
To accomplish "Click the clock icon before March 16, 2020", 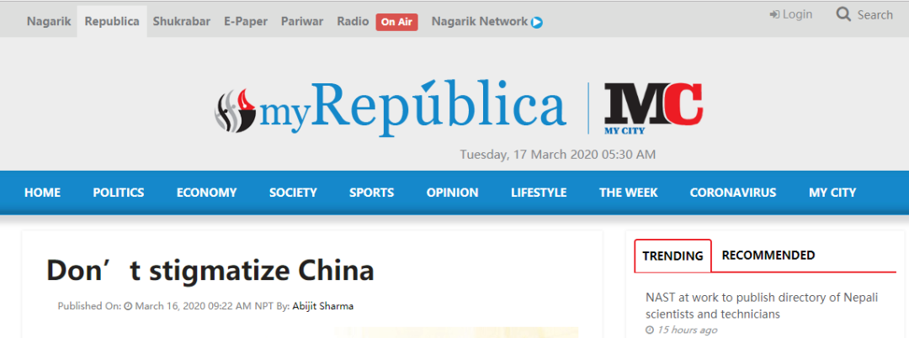I will 128,305.
